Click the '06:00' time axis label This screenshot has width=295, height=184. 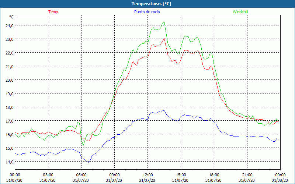click(x=81, y=175)
